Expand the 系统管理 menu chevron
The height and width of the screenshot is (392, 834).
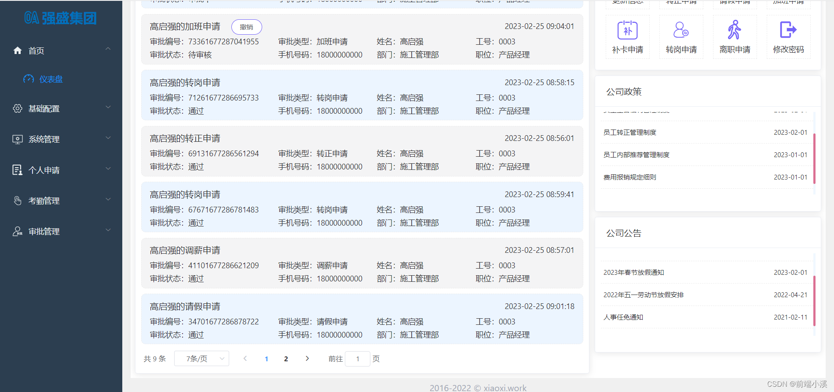(x=108, y=138)
